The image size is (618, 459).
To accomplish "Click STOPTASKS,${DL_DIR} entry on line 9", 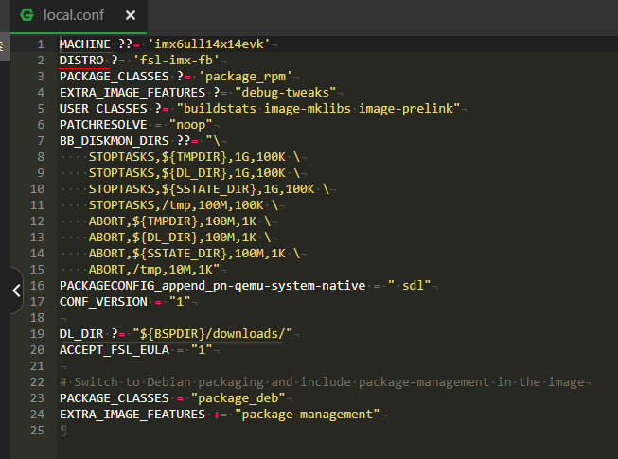I will point(194,173).
